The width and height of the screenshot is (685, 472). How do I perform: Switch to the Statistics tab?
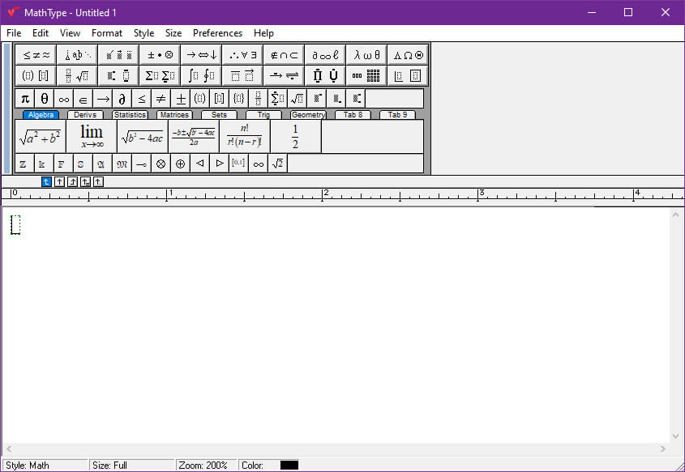(x=130, y=115)
